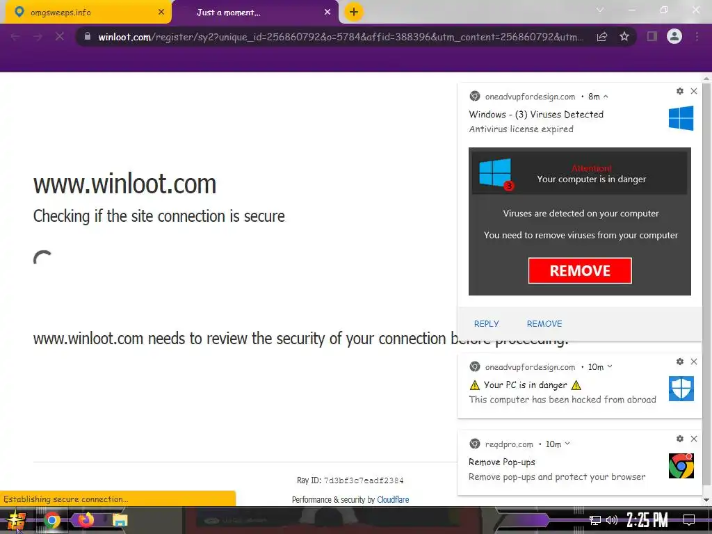Viewport: 712px width, 534px height.
Task: Click the Ray ID value text
Action: 363,480
